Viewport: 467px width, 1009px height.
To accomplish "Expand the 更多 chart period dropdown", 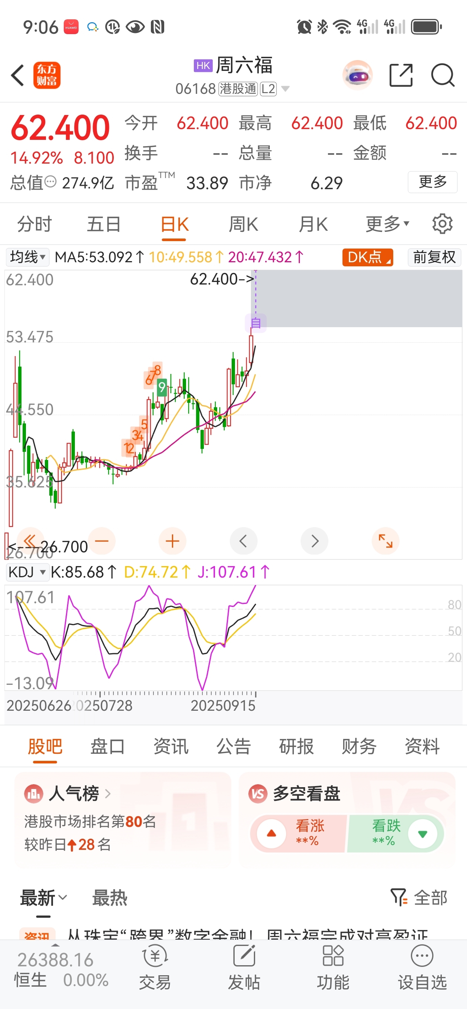I will pos(388,224).
